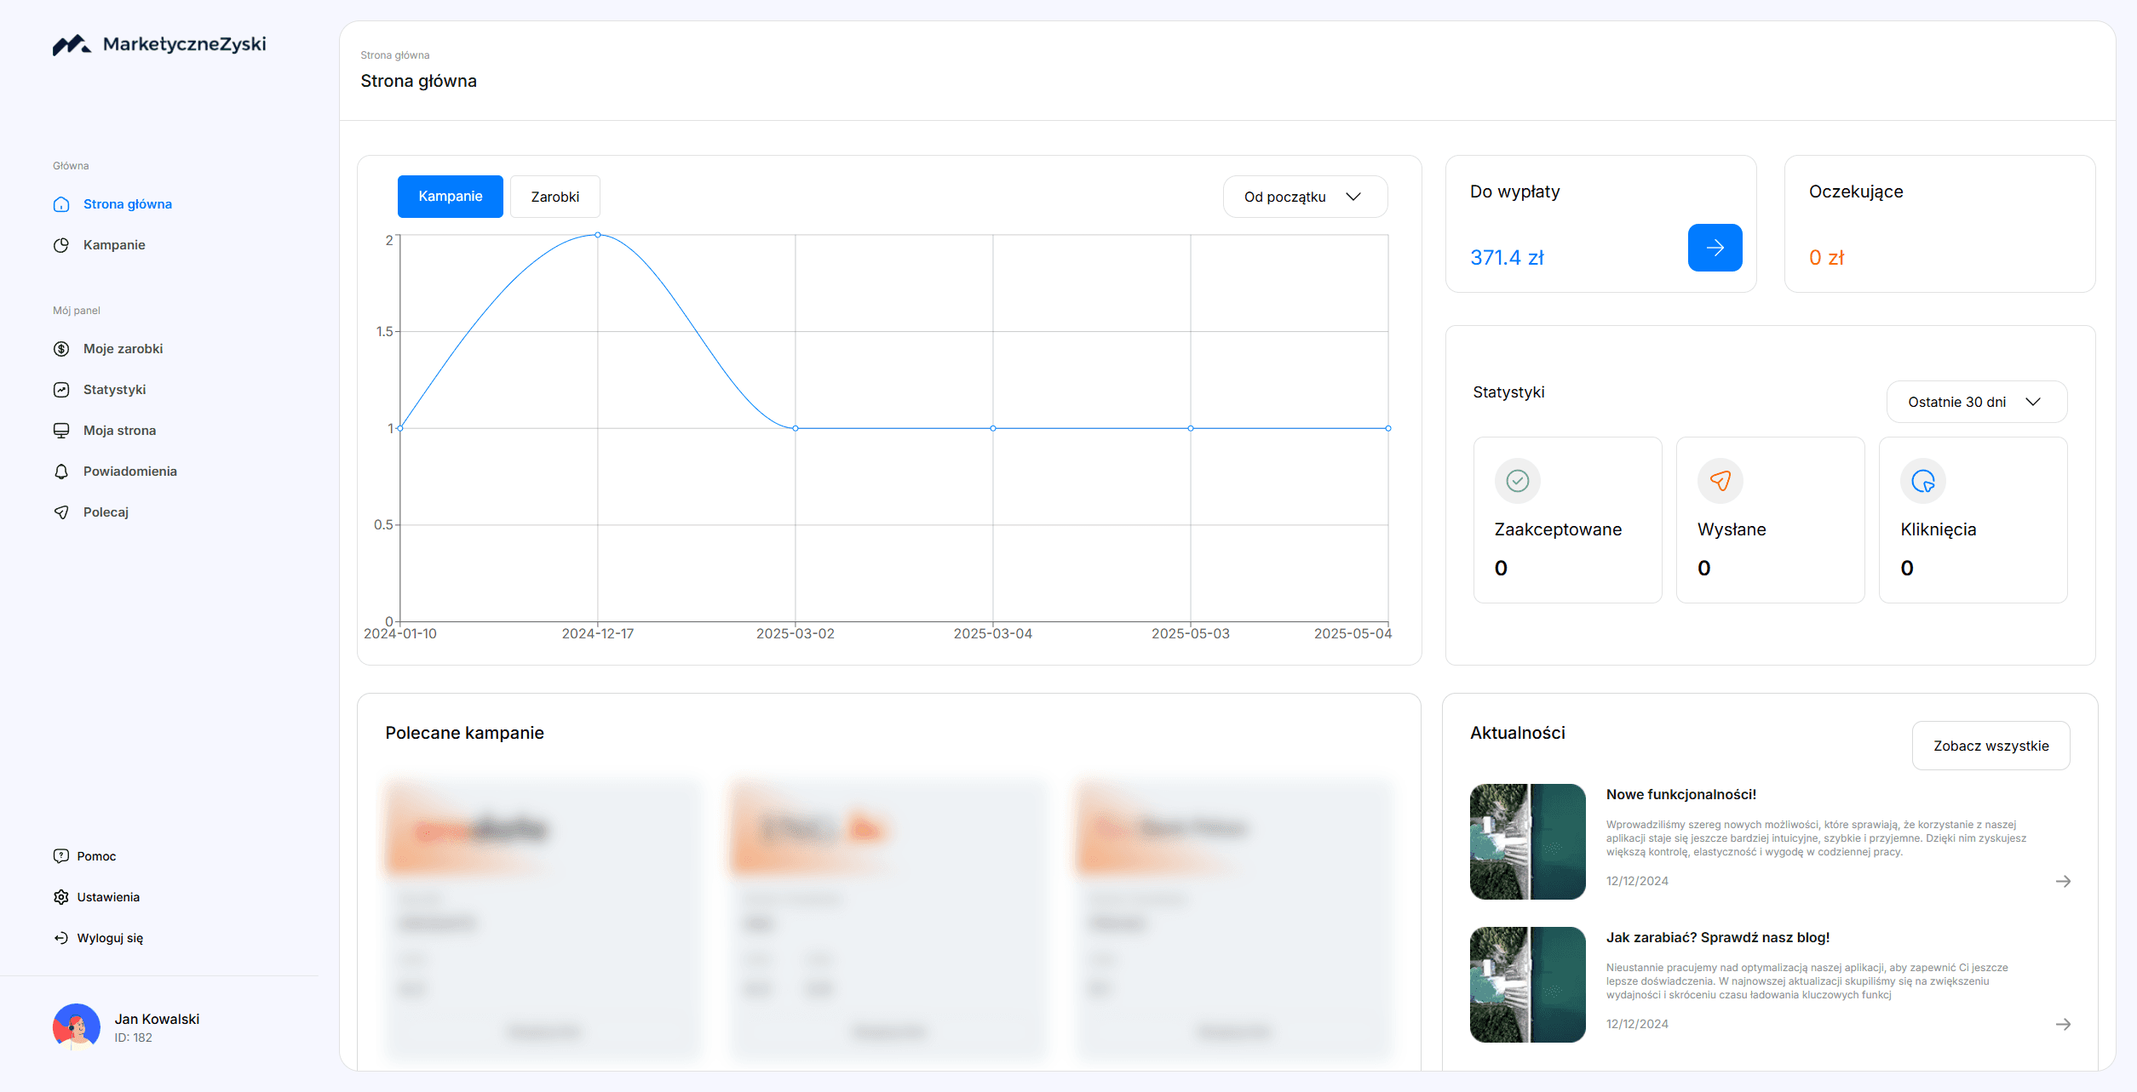Click the Statystyki chart icon in sidebar
2137x1092 pixels.
click(61, 390)
